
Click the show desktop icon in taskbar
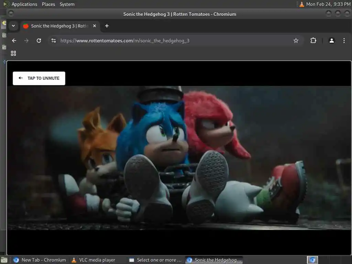[4, 260]
